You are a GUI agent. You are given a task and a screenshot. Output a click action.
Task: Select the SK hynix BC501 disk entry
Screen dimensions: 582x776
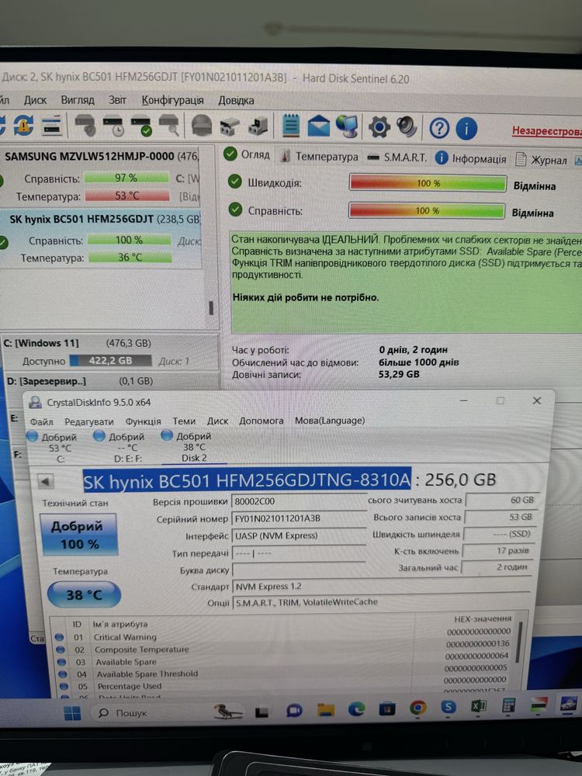[x=100, y=238]
